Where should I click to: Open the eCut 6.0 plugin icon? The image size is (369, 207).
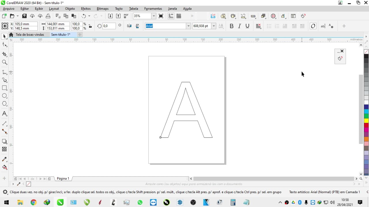coord(213,16)
